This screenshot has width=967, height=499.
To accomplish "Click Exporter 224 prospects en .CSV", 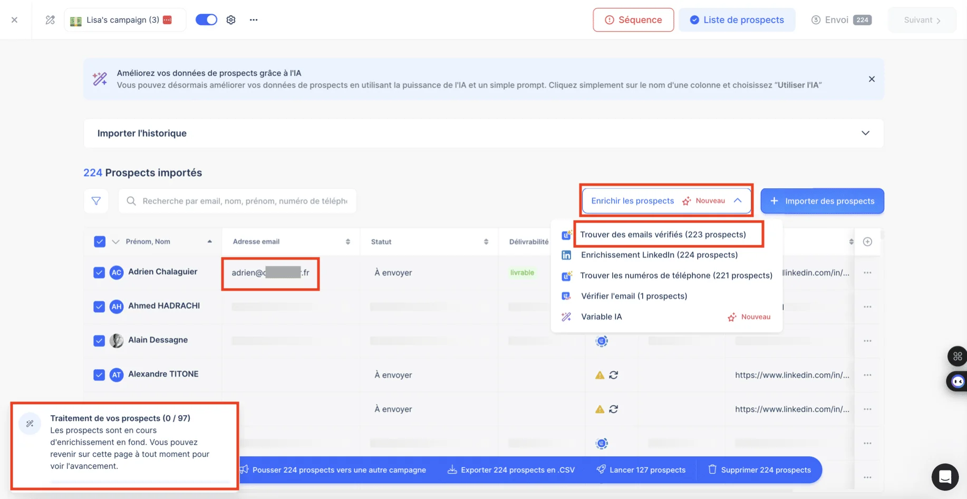I will coord(511,470).
